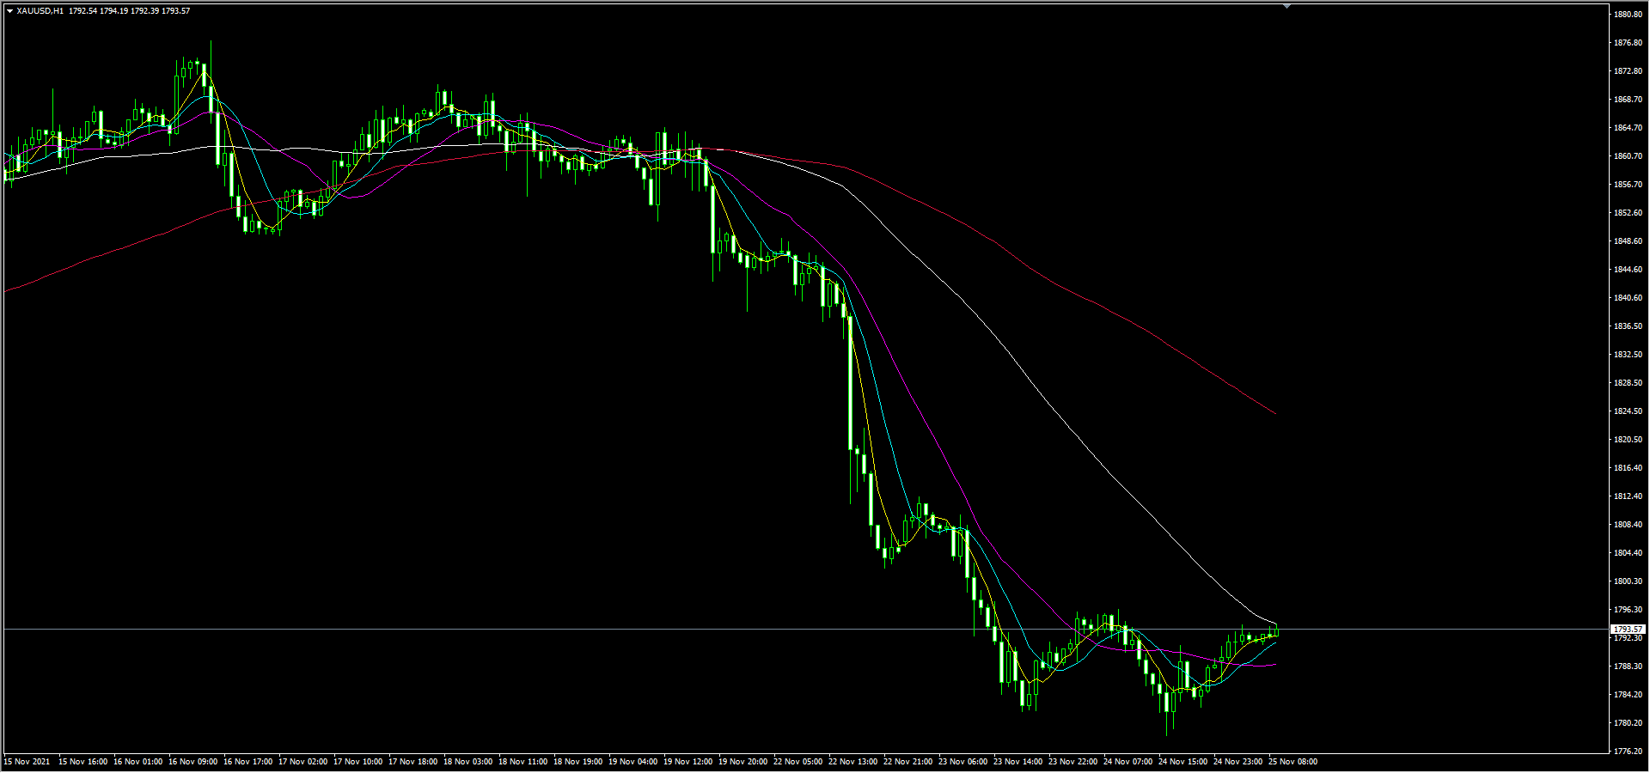Click the 1784.20 price scale label

tap(1628, 695)
